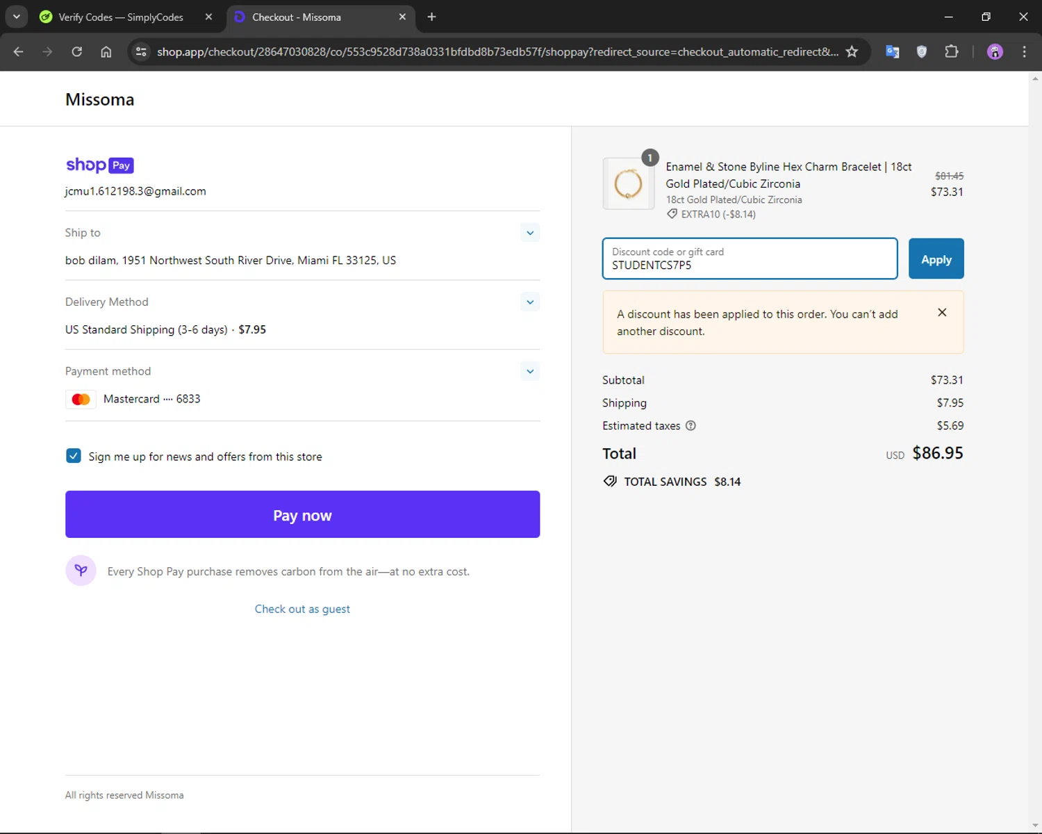This screenshot has width=1042, height=834.
Task: Click the Pay now button
Action: pos(302,514)
